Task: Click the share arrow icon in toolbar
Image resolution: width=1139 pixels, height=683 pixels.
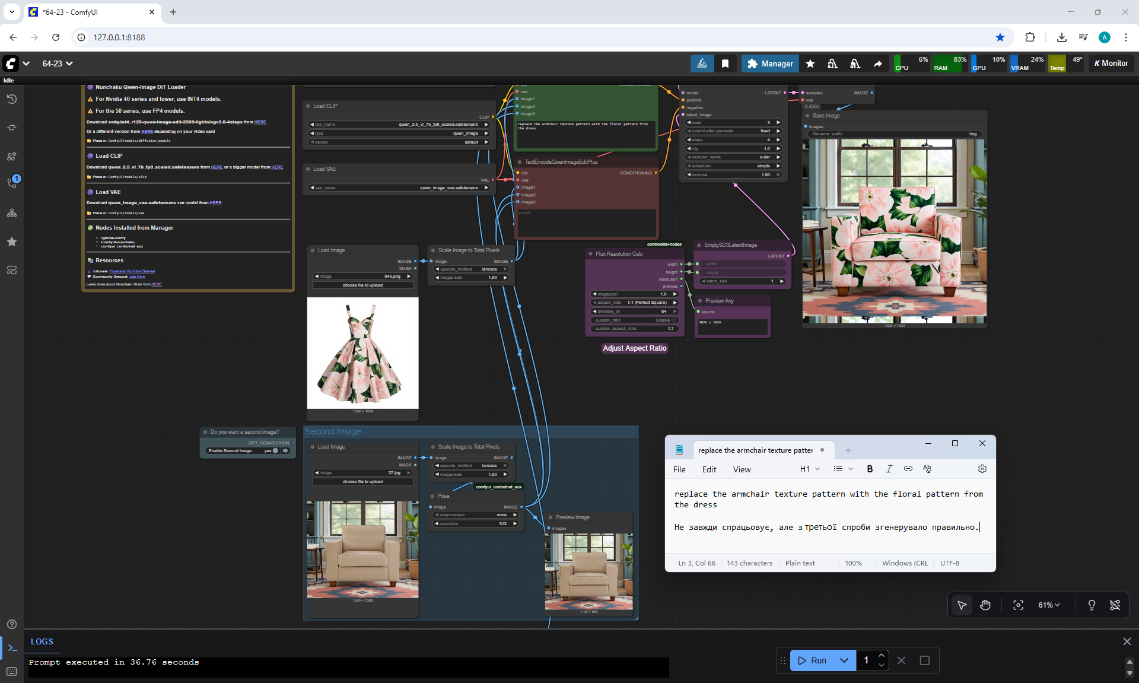Action: (x=877, y=63)
